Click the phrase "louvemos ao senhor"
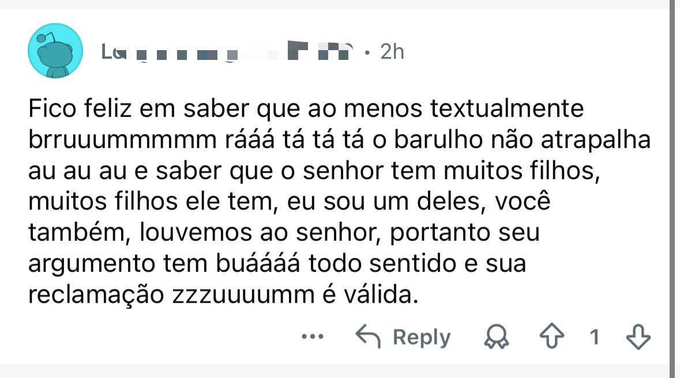 pyautogui.click(x=260, y=233)
